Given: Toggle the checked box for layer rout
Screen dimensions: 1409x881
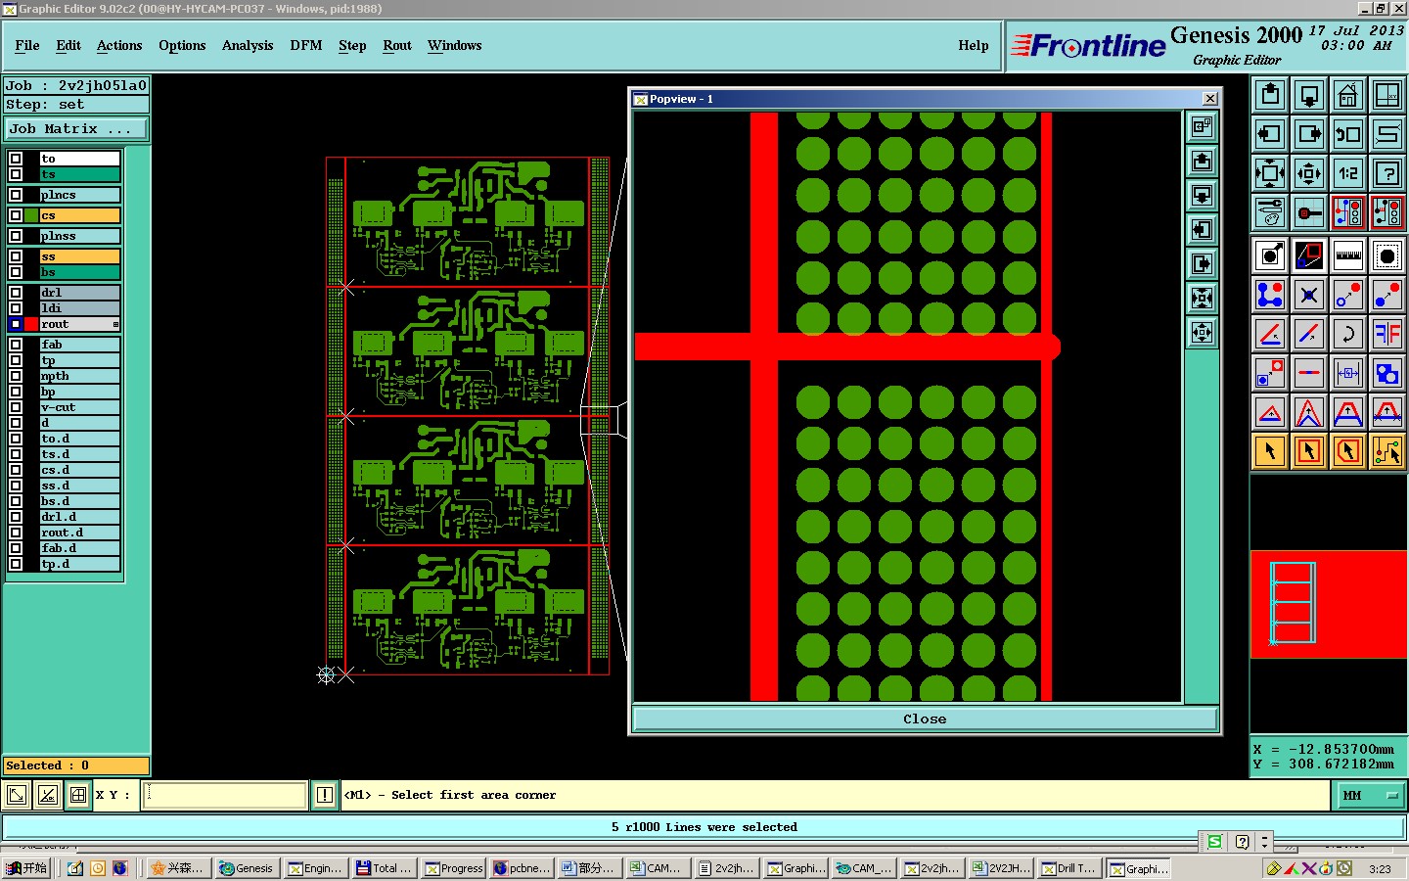Looking at the screenshot, I should coord(16,324).
